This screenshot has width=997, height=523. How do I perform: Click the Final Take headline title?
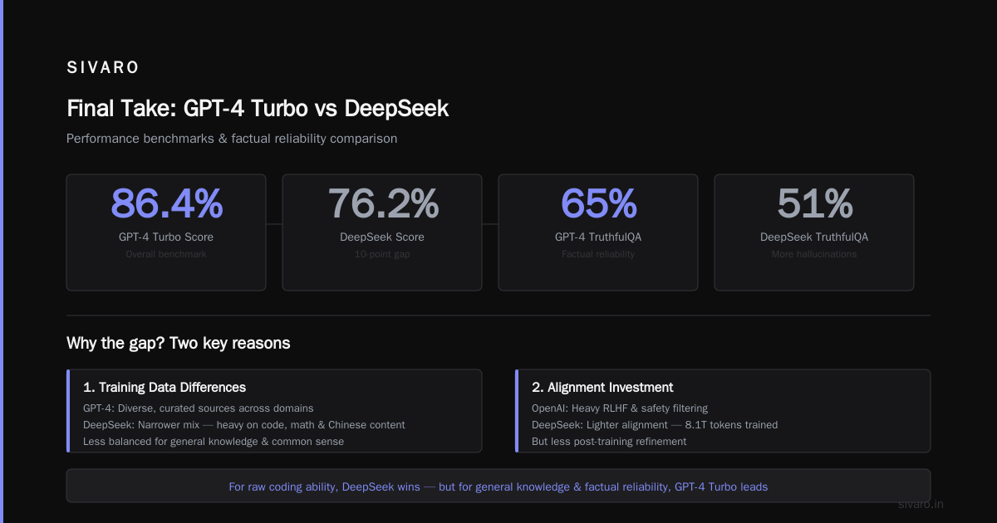258,108
